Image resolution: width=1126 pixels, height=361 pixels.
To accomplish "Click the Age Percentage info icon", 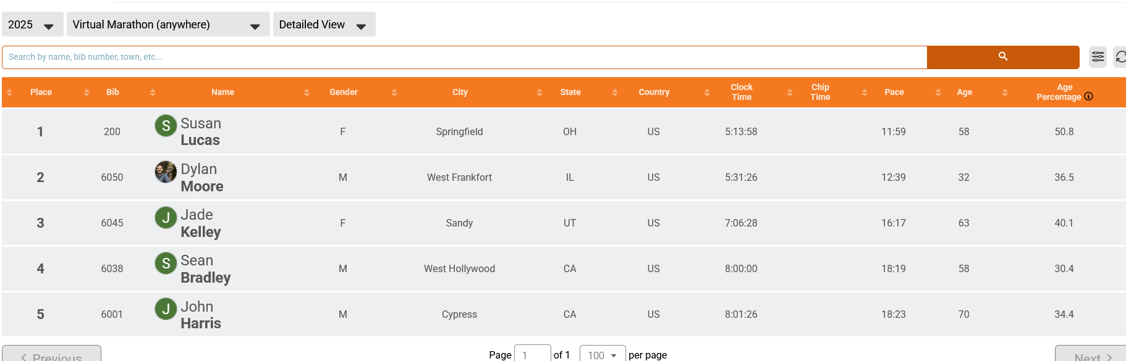I will (x=1089, y=97).
